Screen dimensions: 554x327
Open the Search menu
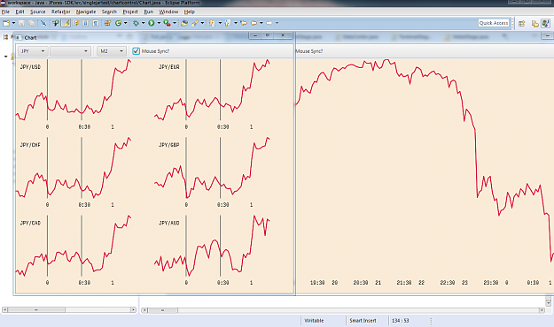[x=109, y=11]
